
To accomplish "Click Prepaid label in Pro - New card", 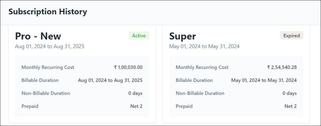I will (30, 106).
